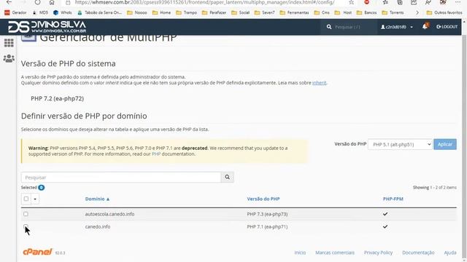Image resolution: width=467 pixels, height=262 pixels.
Task: Open Cms bookmarks folder
Action: (x=323, y=12)
